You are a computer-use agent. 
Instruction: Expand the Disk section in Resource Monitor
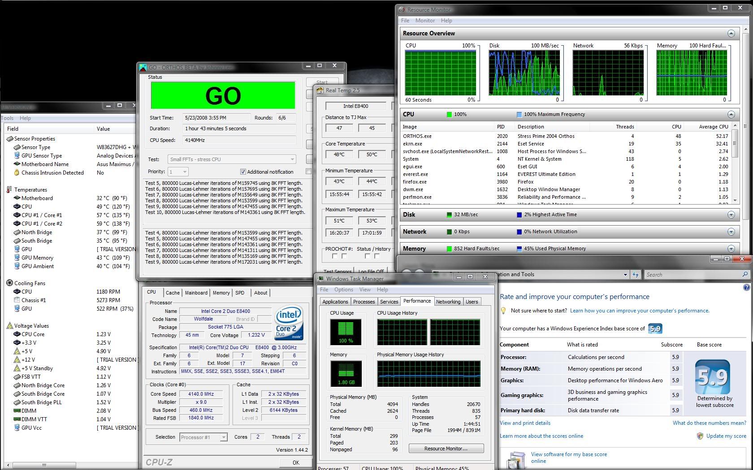coord(731,215)
